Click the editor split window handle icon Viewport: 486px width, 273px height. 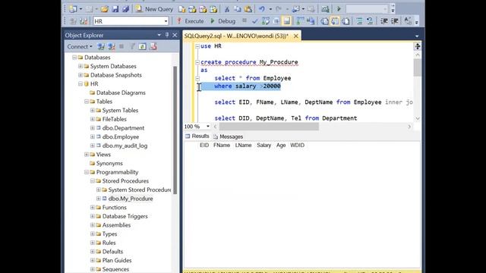(x=417, y=46)
